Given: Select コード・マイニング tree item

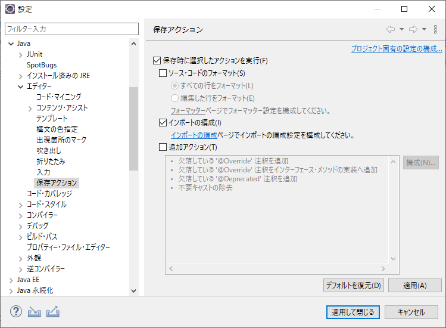Looking at the screenshot, I should point(59,97).
